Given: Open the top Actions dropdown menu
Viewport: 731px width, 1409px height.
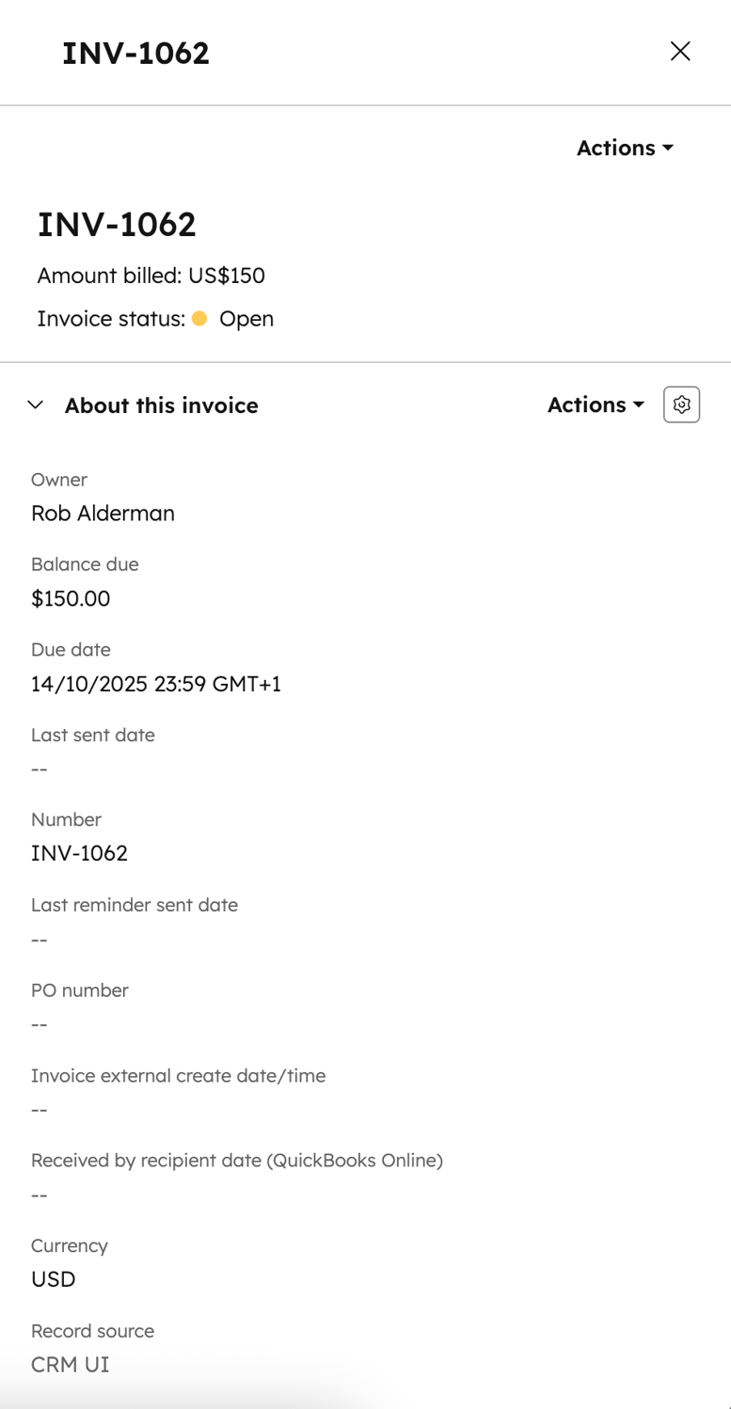Looking at the screenshot, I should coord(624,148).
